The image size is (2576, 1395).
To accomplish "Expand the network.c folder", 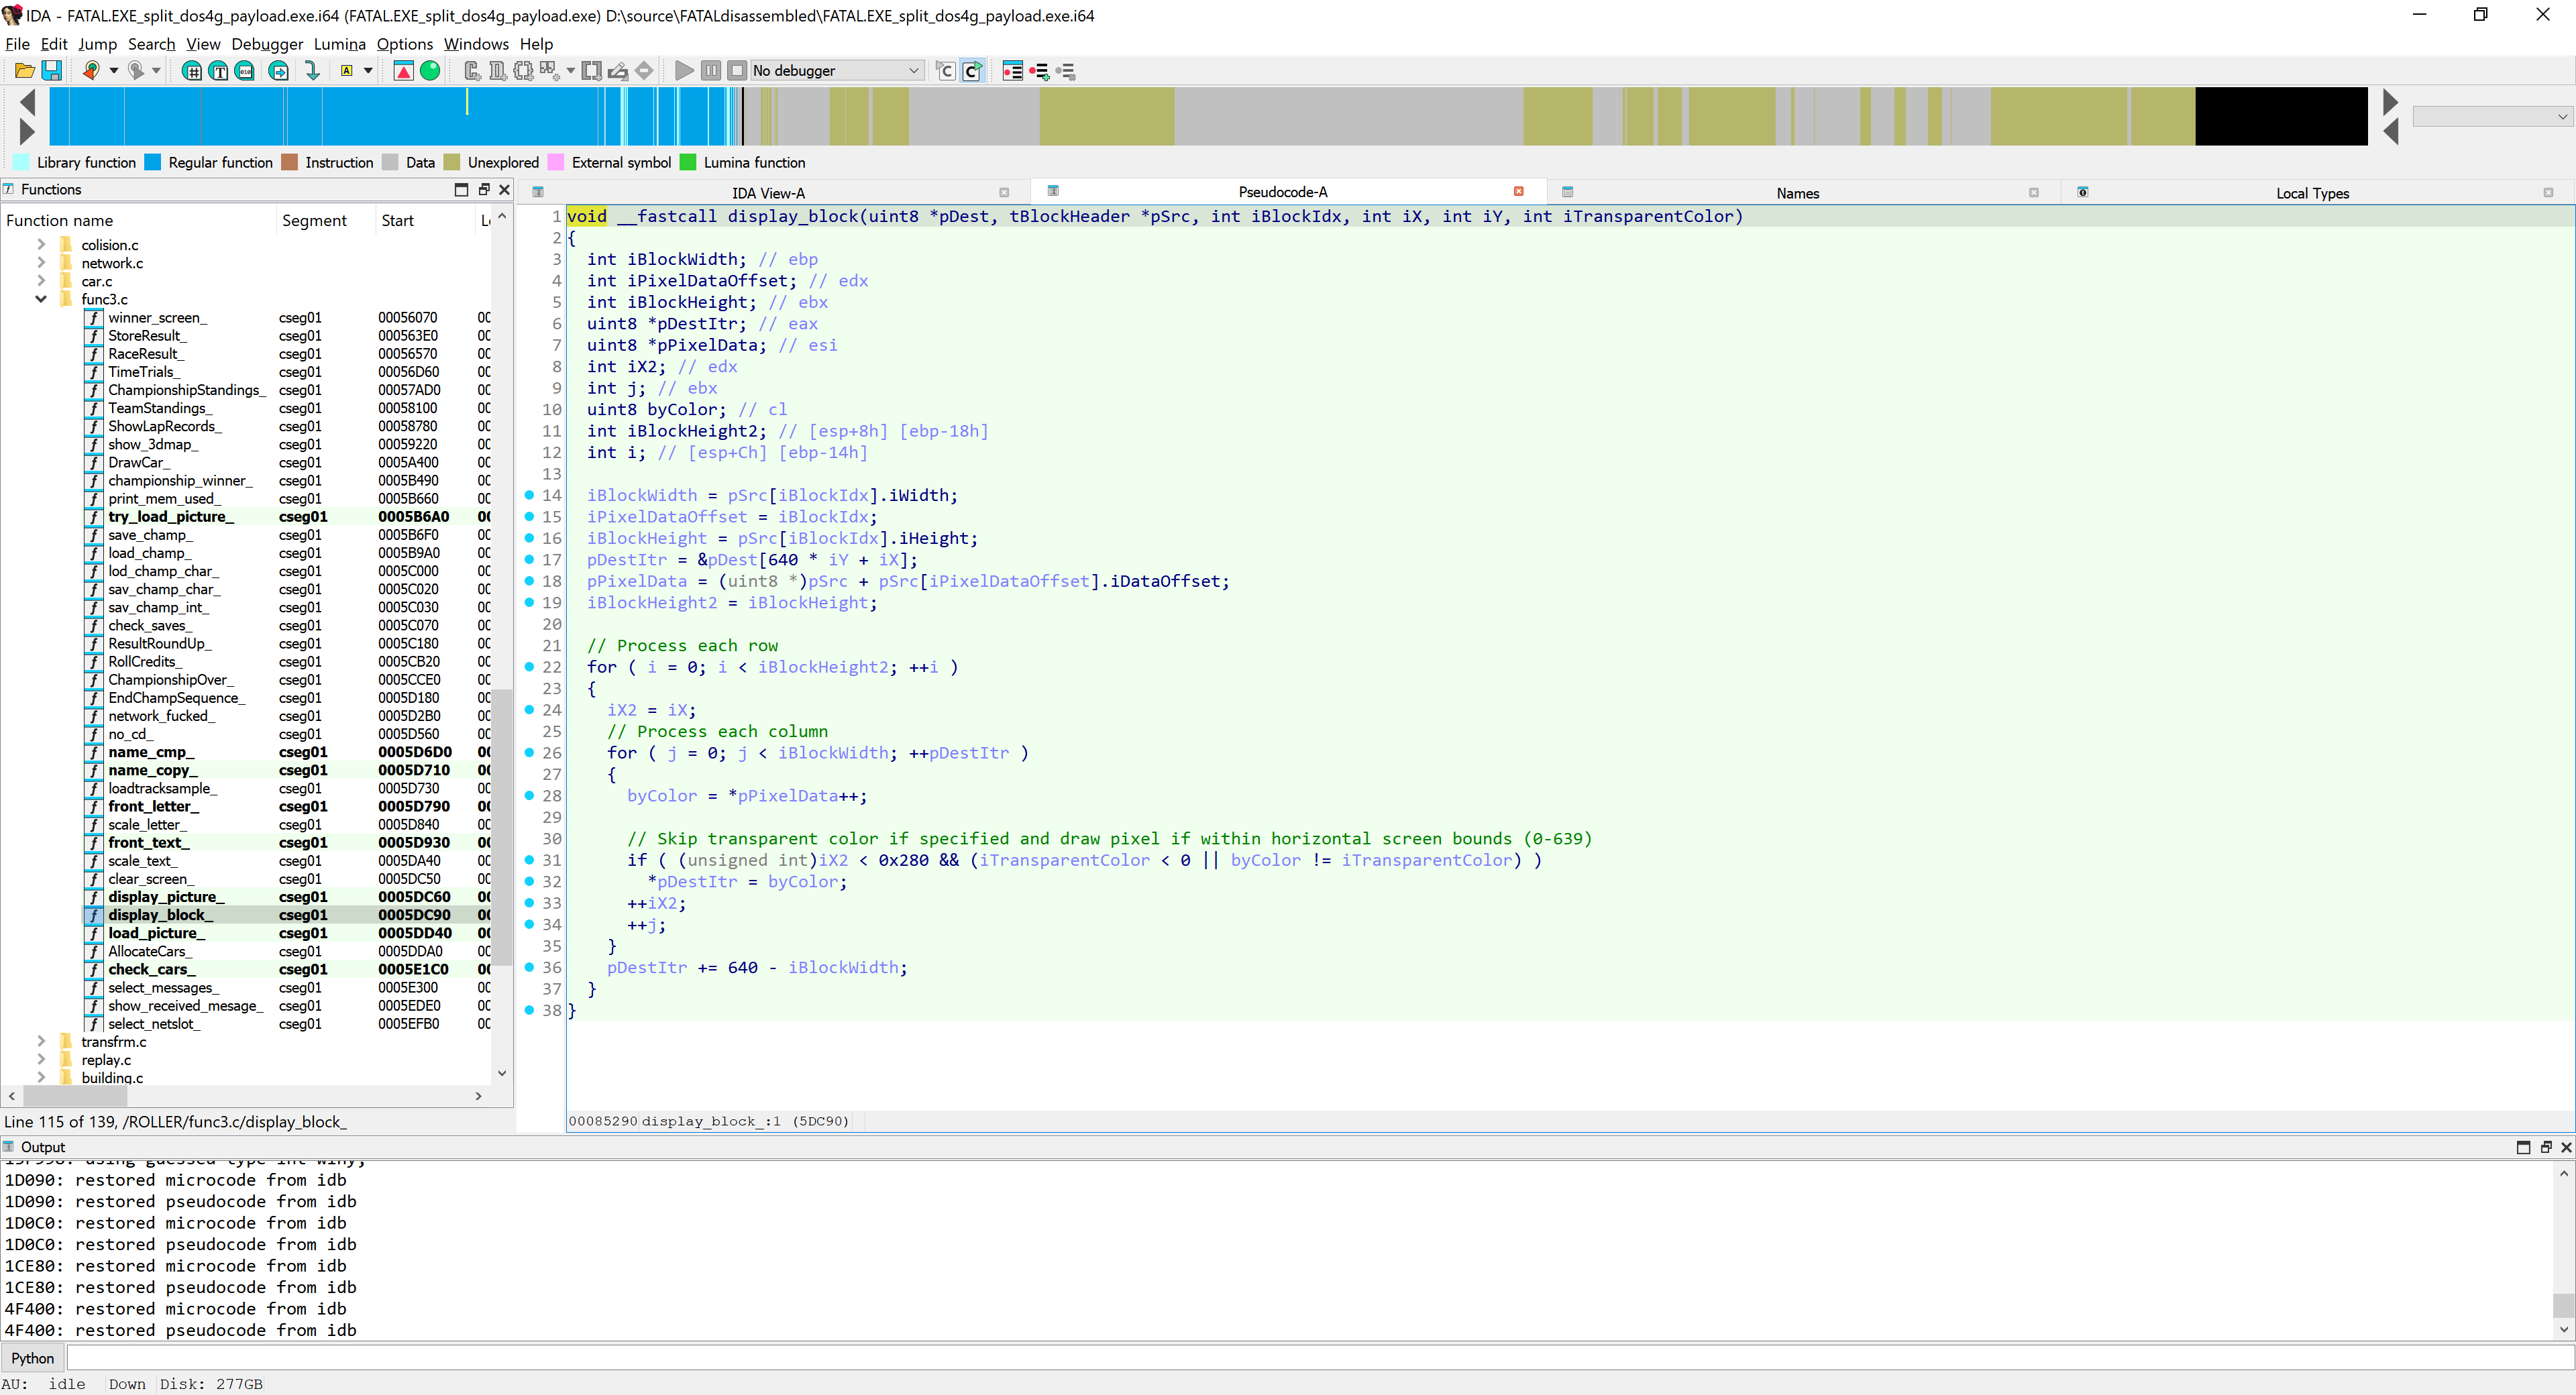I will [41, 262].
